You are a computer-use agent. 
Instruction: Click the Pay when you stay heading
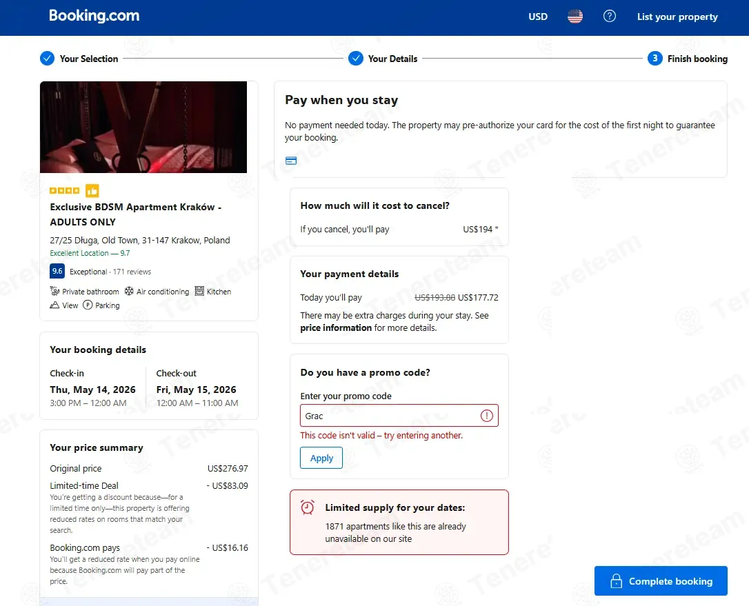tap(341, 100)
